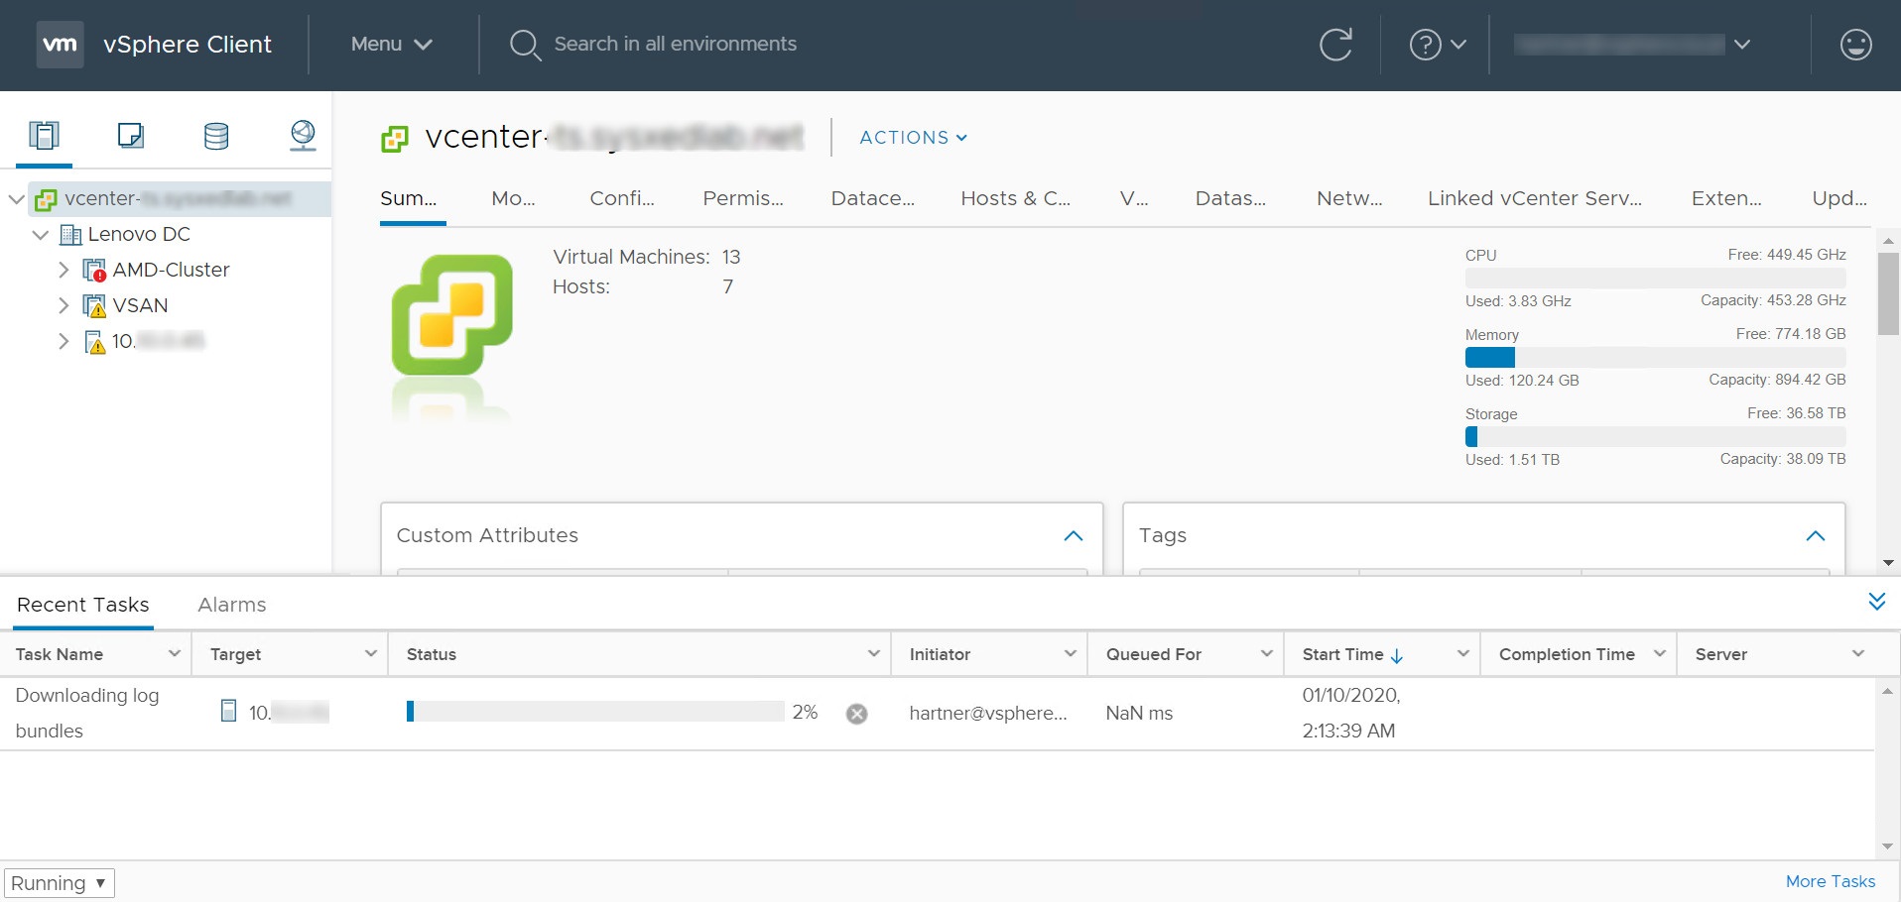Viewport: 1901px width, 902px height.
Task: Click the Storage usage bar
Action: [1655, 437]
